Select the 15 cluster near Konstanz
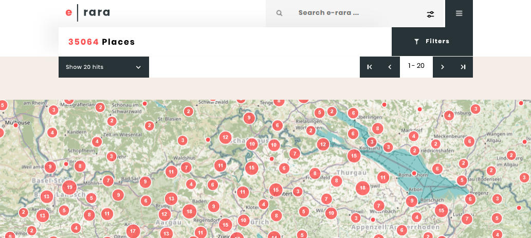Image resolution: width=531 pixels, height=238 pixels. (354, 156)
